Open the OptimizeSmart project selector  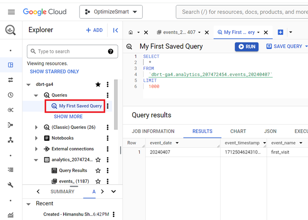coord(111,12)
